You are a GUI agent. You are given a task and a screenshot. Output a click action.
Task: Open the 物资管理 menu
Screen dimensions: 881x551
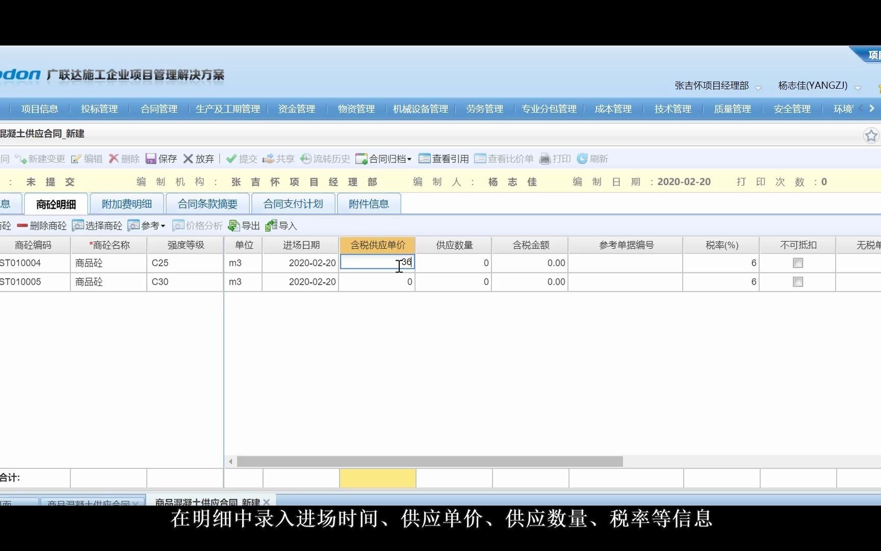click(356, 109)
